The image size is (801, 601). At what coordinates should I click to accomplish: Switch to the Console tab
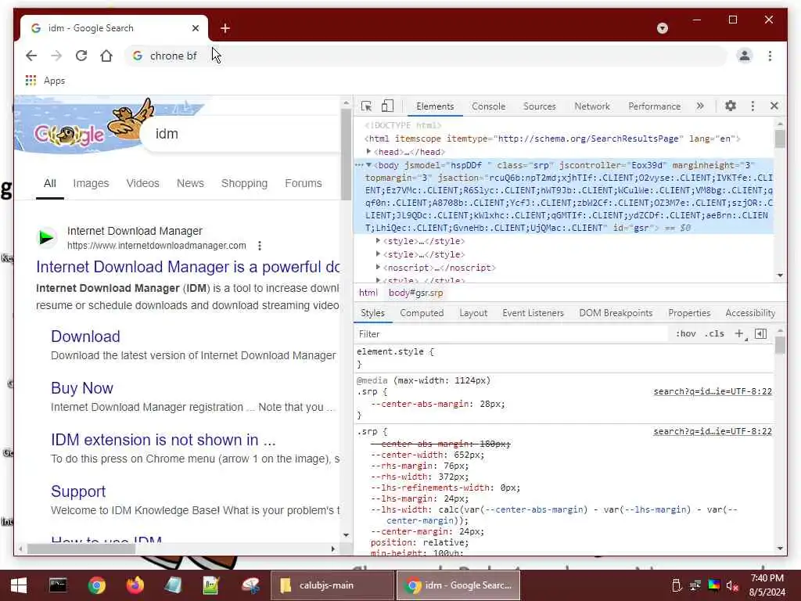pyautogui.click(x=488, y=106)
